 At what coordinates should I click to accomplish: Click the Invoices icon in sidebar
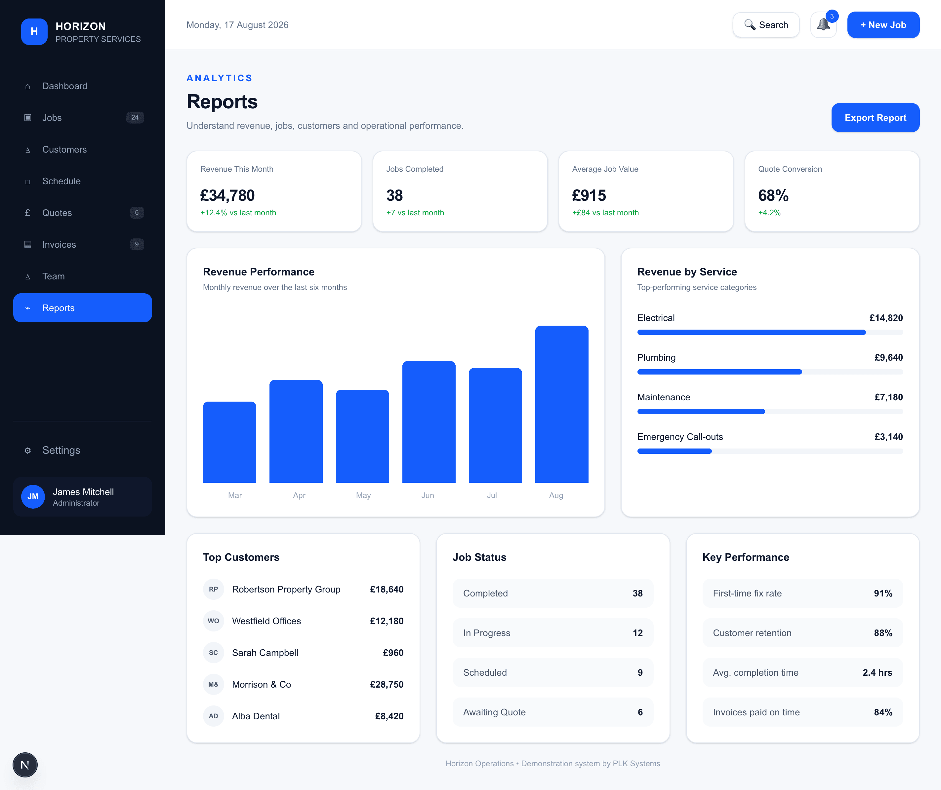point(28,244)
